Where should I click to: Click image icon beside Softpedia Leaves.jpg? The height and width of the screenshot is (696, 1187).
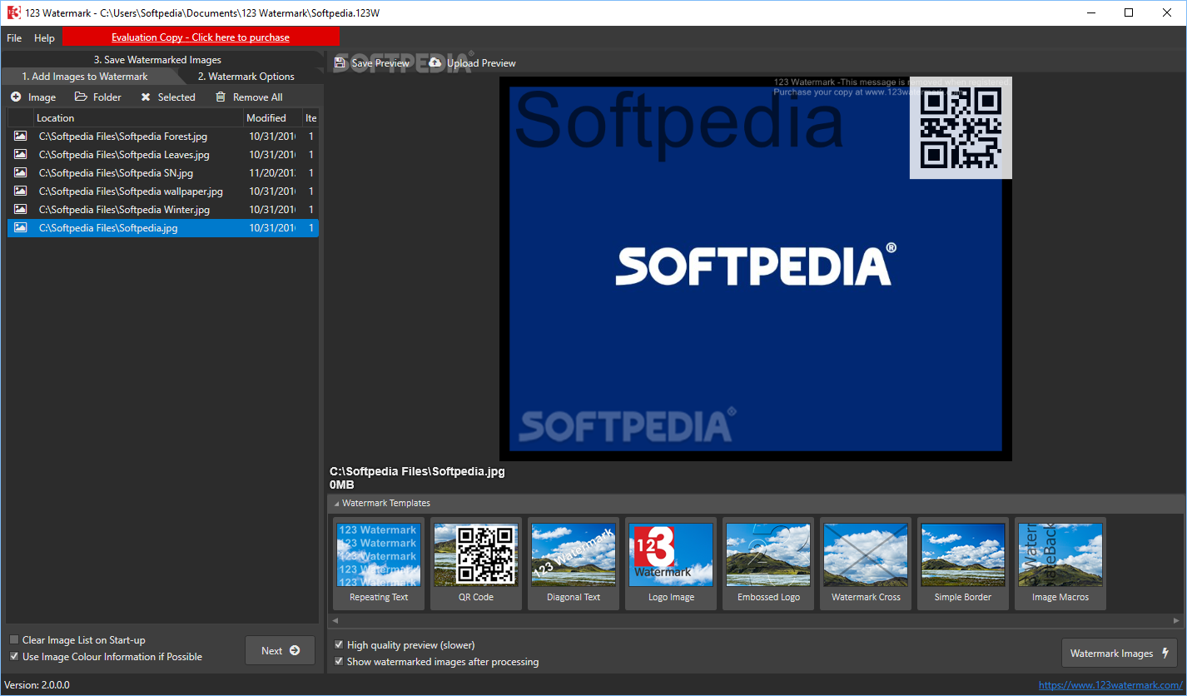point(20,154)
